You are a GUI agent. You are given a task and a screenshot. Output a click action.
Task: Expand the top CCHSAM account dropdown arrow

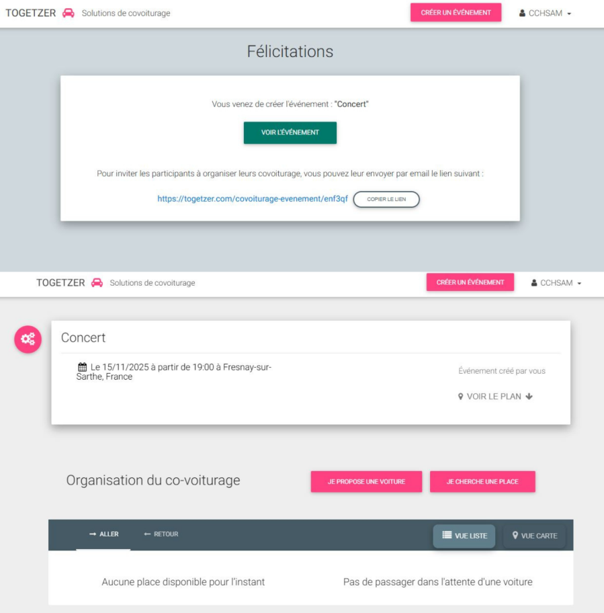[x=569, y=13]
